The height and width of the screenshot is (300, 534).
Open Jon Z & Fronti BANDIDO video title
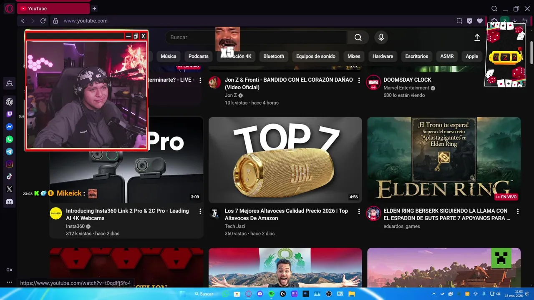[x=289, y=83]
